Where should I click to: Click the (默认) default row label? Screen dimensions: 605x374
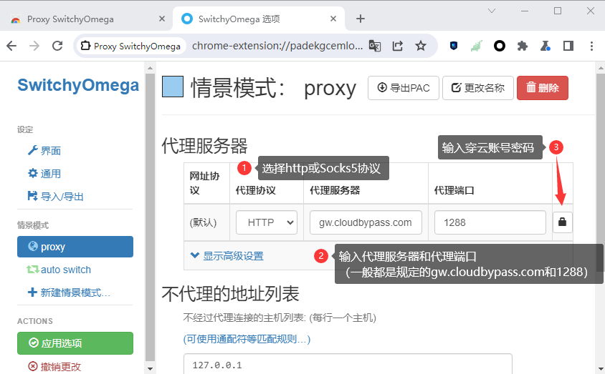point(203,222)
